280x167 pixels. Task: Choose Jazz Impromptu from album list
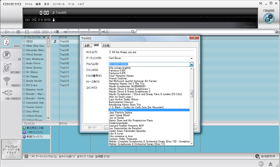(x=149, y=110)
